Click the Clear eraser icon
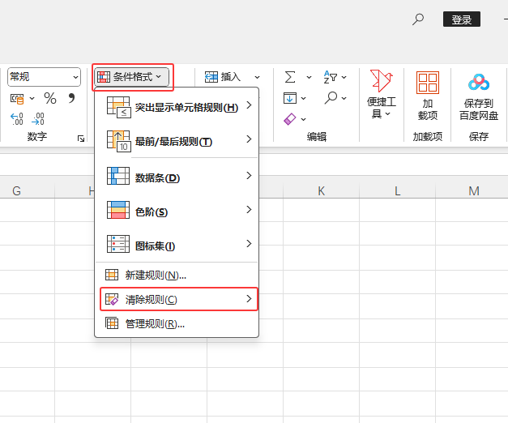508x423 pixels. [x=290, y=118]
